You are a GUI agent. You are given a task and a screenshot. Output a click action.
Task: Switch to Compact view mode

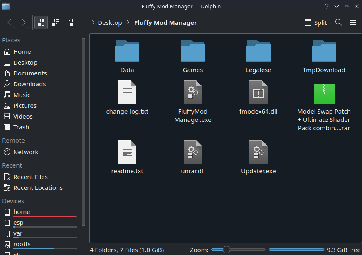55,22
